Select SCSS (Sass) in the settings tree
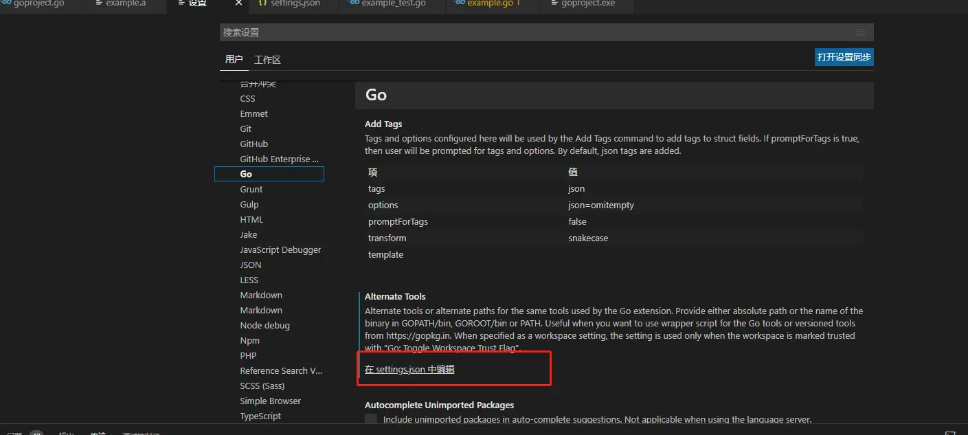This screenshot has height=435, width=968. click(262, 386)
